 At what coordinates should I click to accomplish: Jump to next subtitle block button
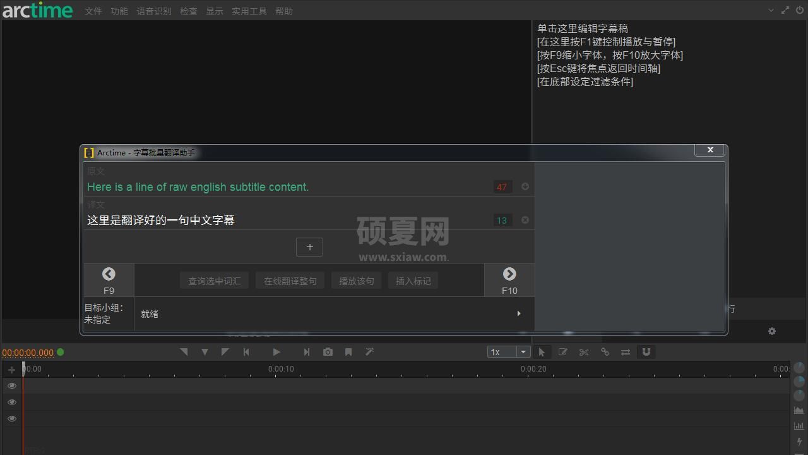tap(306, 352)
